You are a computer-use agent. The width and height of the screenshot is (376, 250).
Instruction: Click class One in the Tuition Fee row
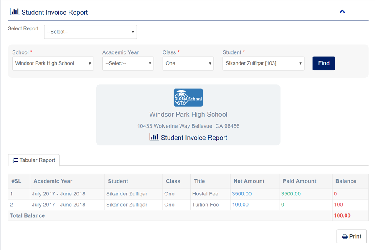[x=169, y=205]
